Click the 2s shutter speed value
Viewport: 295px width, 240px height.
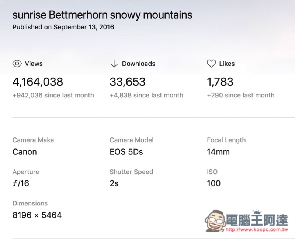tap(114, 183)
